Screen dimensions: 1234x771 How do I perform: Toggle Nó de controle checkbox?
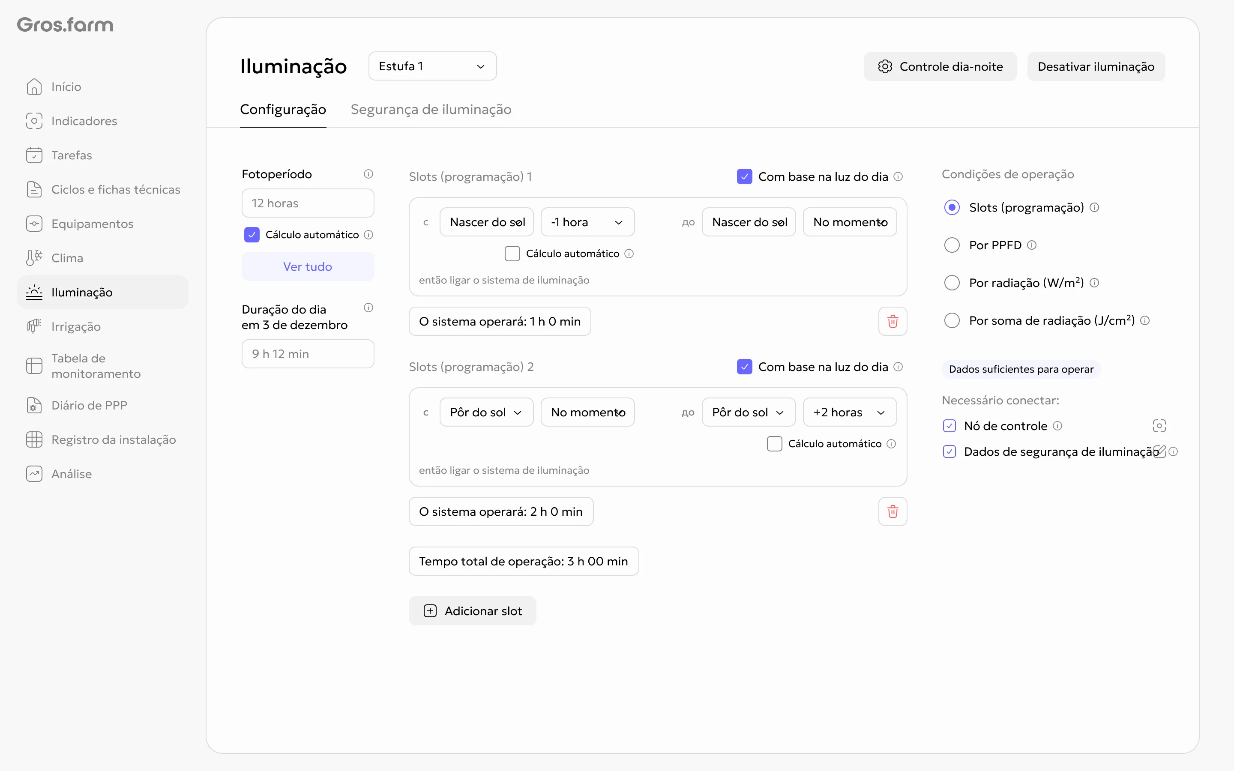pos(949,426)
